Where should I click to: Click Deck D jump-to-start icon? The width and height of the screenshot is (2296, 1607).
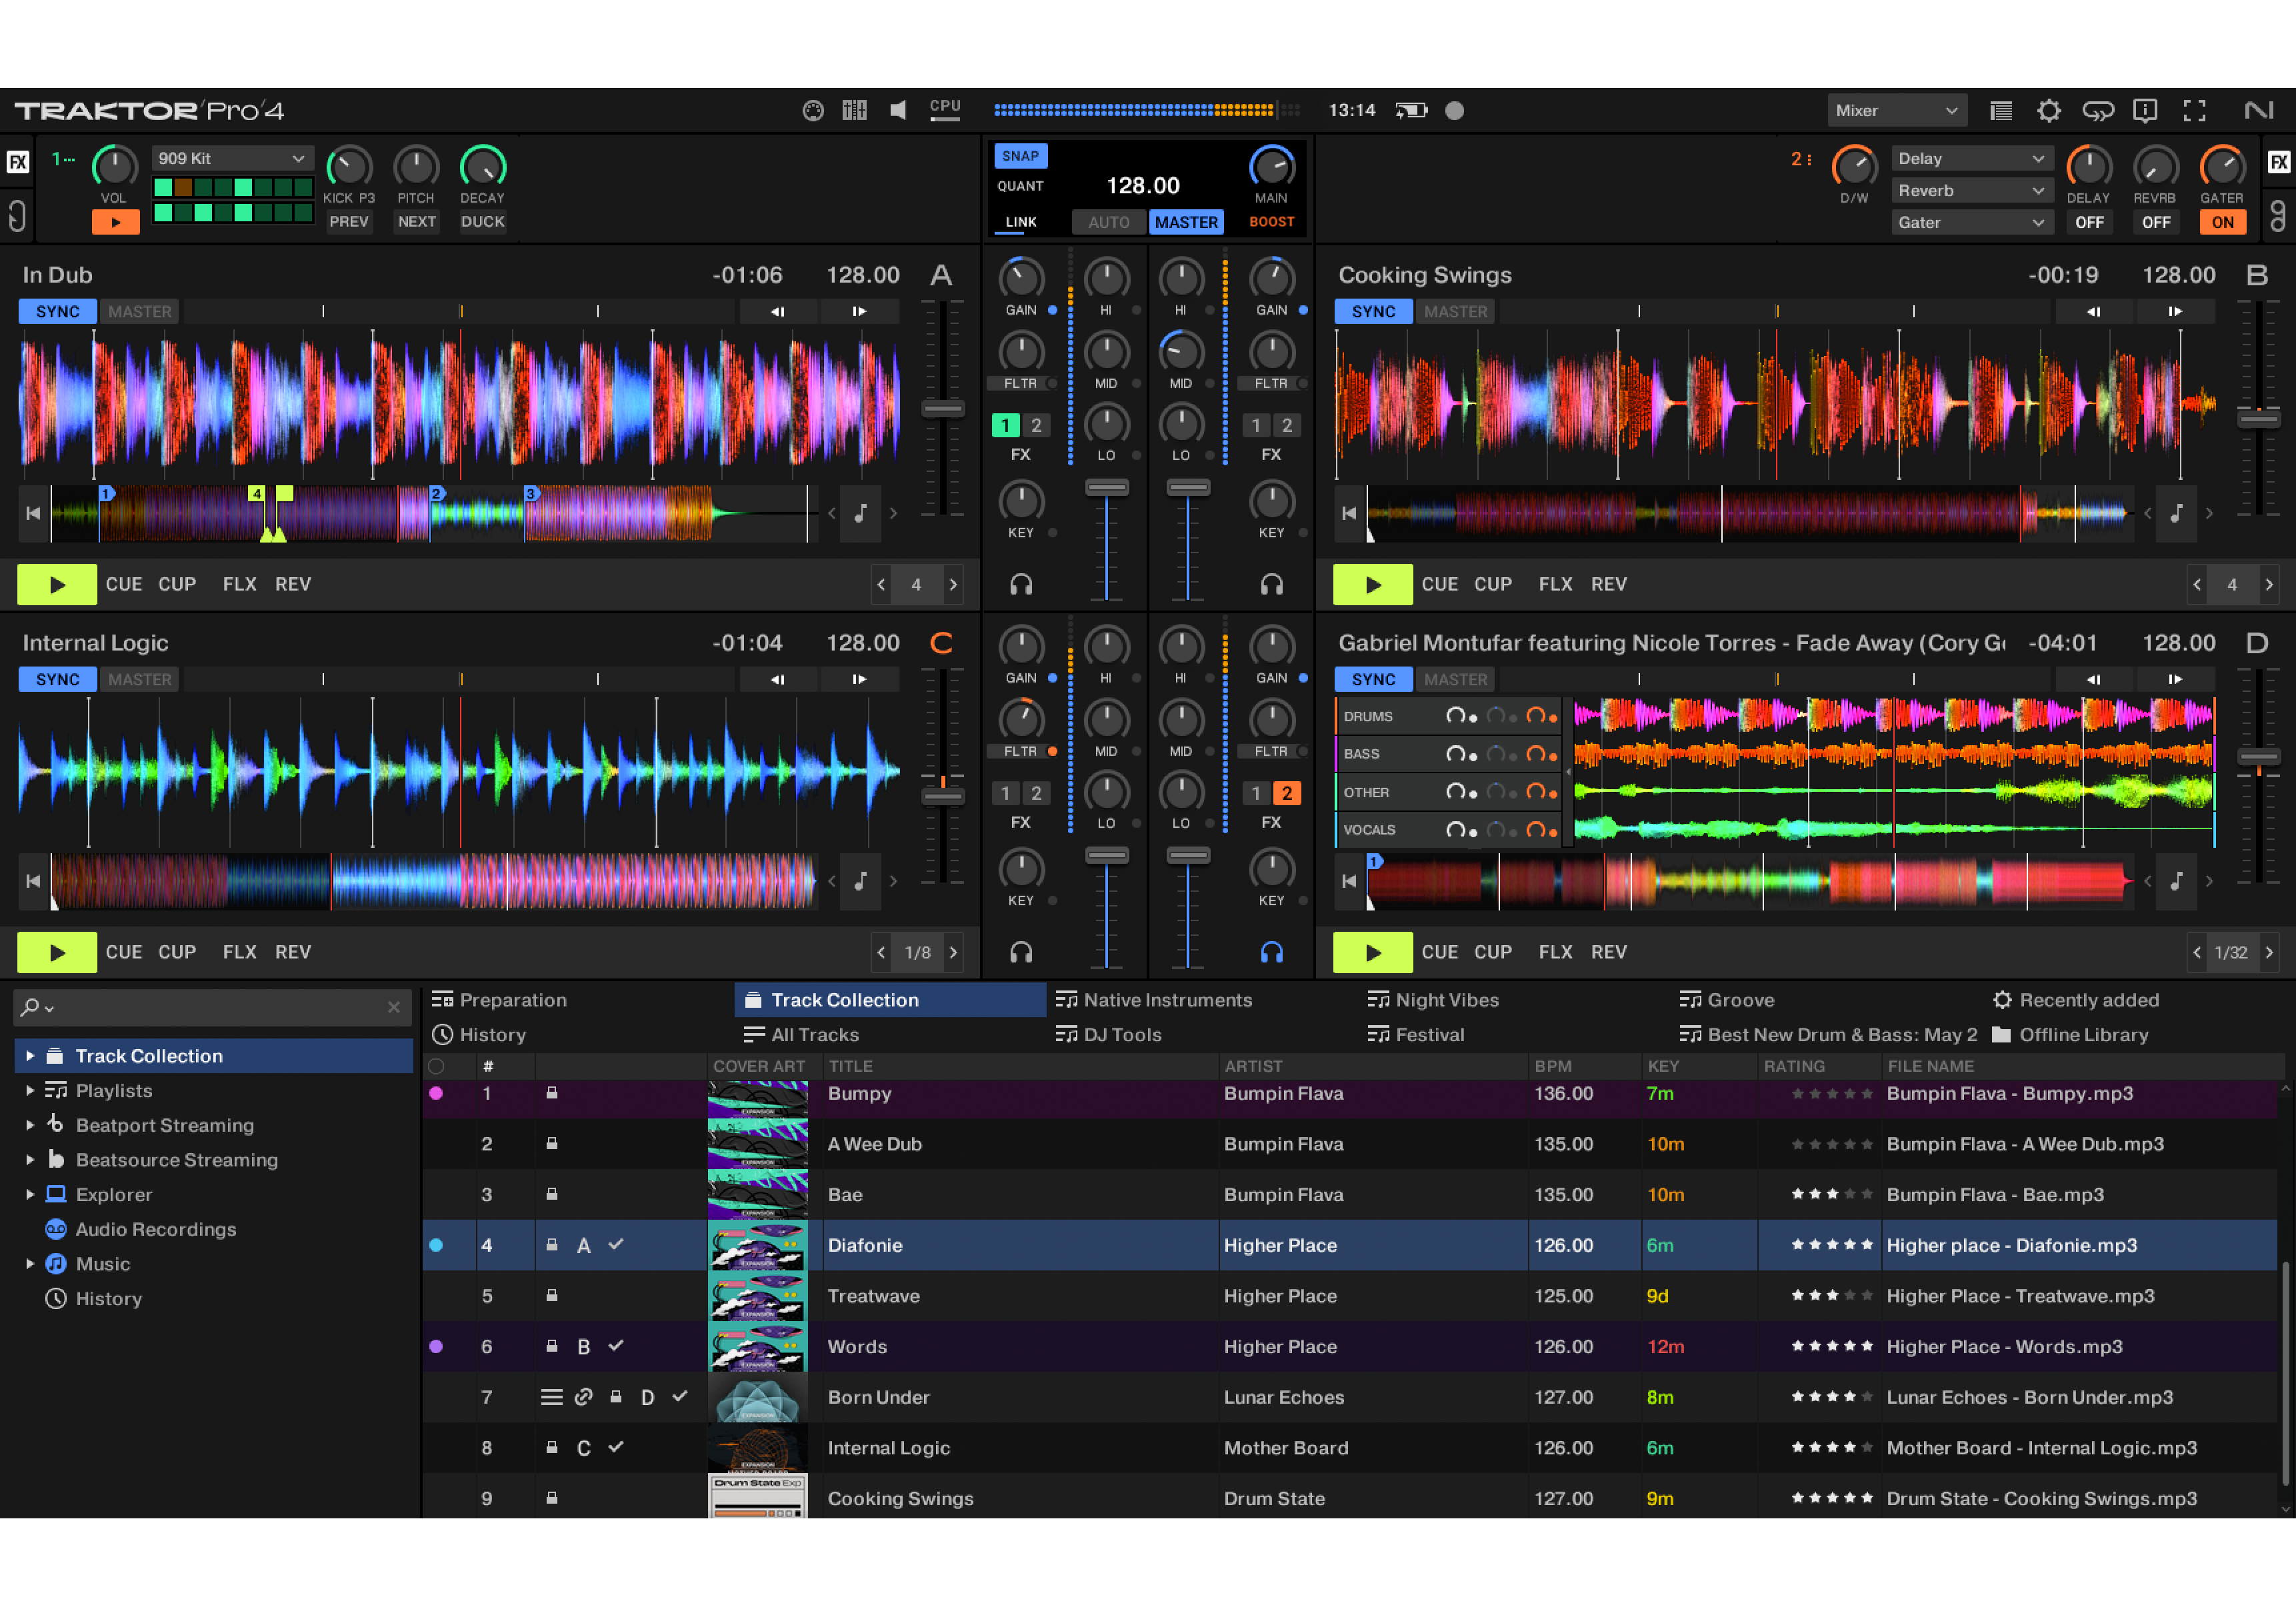point(1349,881)
